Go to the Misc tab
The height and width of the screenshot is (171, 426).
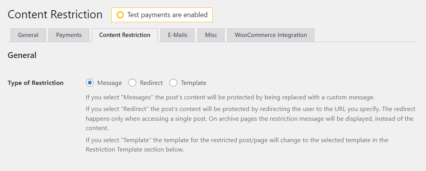[211, 35]
